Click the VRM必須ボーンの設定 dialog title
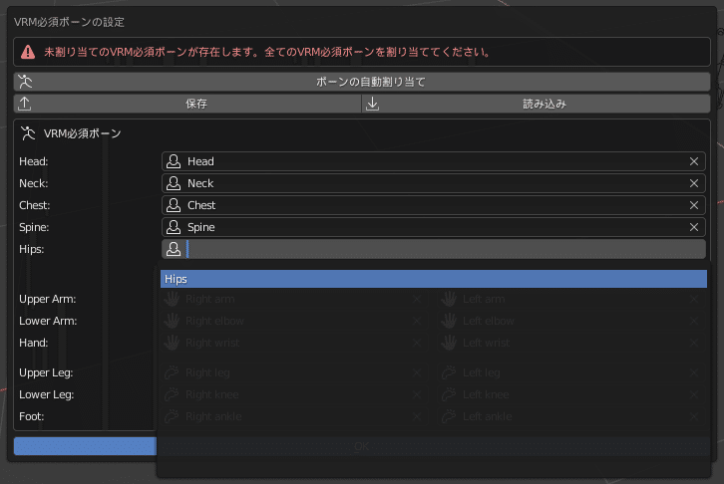The width and height of the screenshot is (724, 484). [69, 22]
